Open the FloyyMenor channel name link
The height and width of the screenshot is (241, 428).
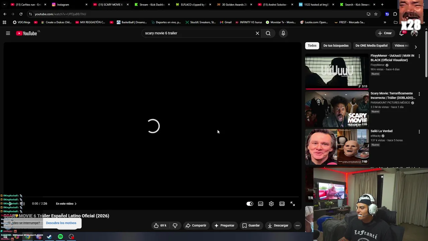tap(378, 65)
